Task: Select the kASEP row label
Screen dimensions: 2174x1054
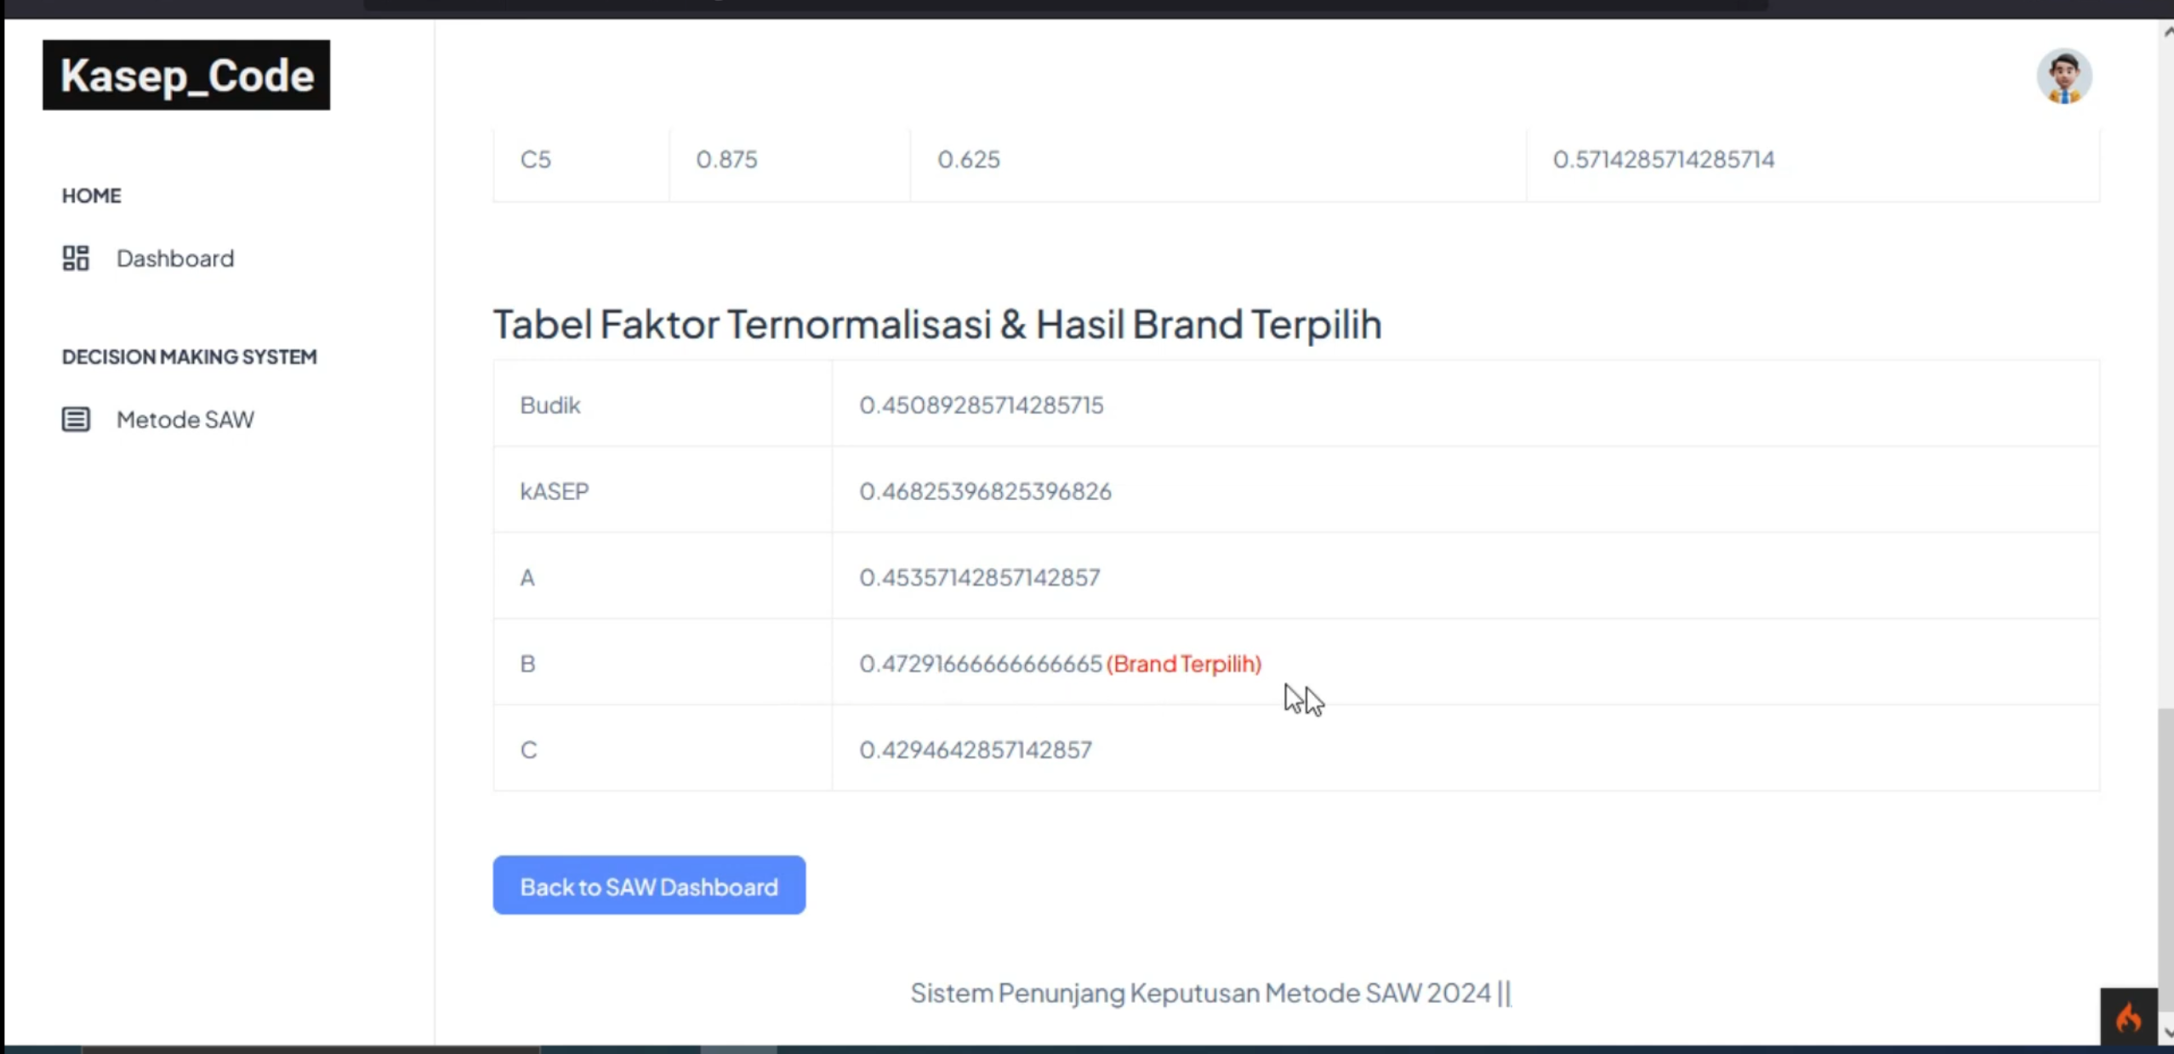Action: coord(555,491)
